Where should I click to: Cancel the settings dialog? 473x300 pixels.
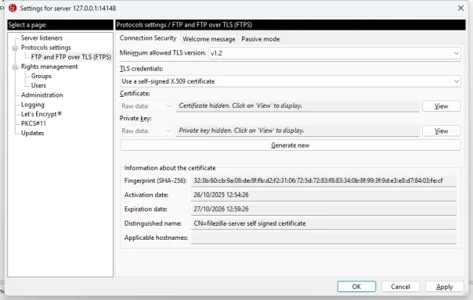click(400, 287)
